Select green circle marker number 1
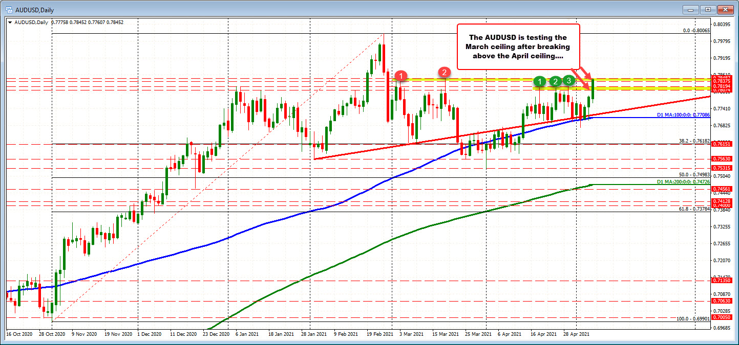The height and width of the screenshot is (345, 739). click(539, 81)
